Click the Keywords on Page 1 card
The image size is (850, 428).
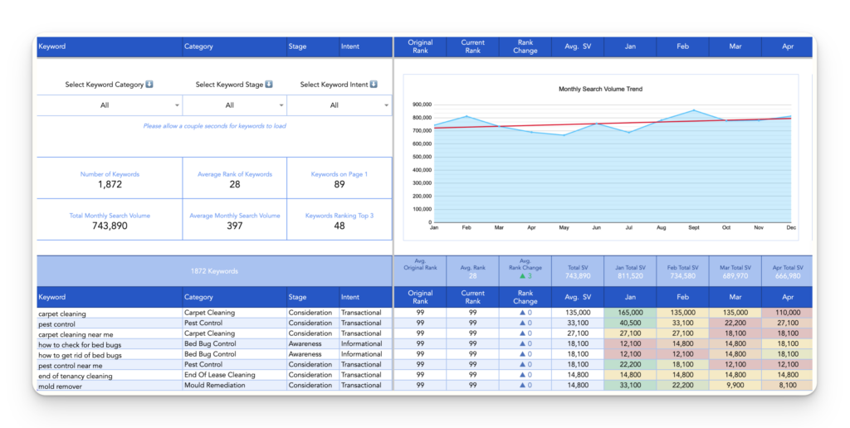tap(340, 178)
